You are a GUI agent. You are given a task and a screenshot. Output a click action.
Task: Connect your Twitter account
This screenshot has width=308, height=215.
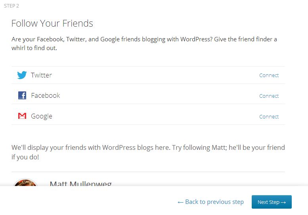click(269, 76)
